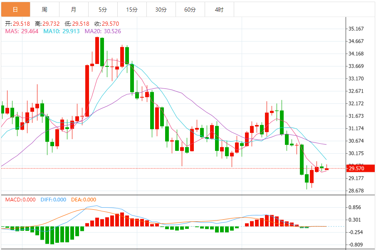Select the 30分 timeframe tab
The width and height of the screenshot is (376, 250).
161,10
